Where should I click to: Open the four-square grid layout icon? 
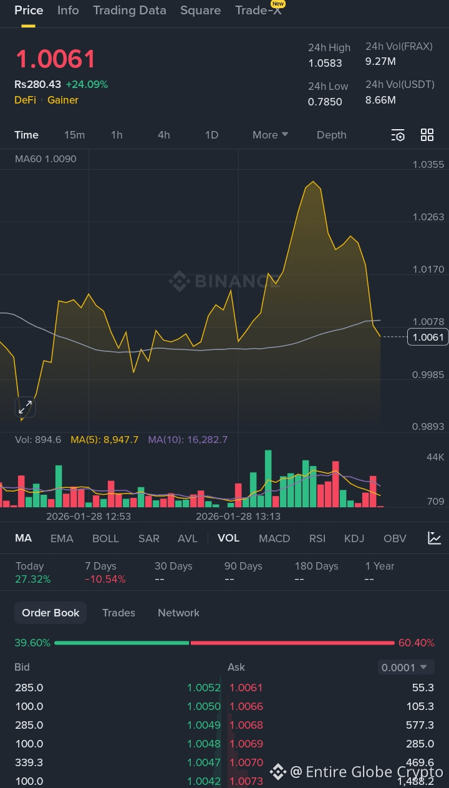(x=427, y=135)
